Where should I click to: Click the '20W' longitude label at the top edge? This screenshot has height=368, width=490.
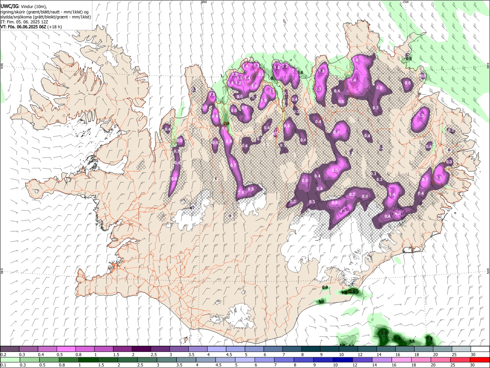(x=204, y=2)
